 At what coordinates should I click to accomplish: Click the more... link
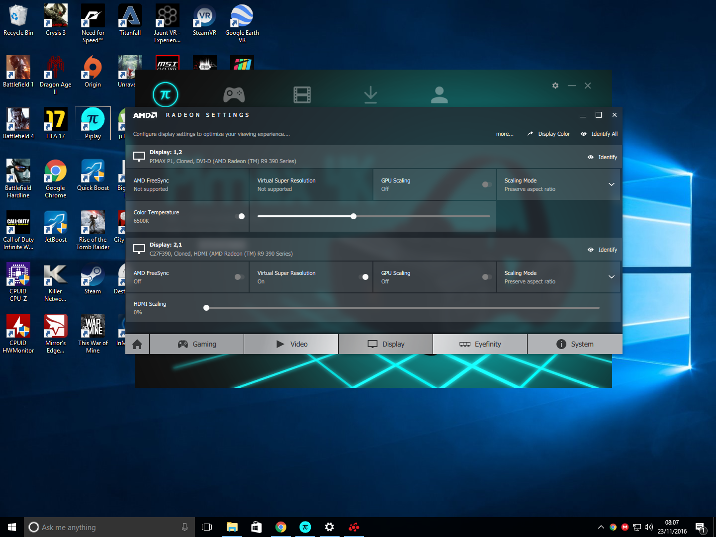(x=505, y=134)
